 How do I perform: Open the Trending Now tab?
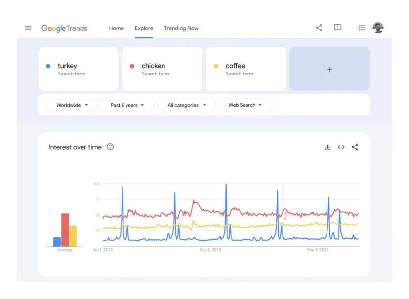coord(181,28)
